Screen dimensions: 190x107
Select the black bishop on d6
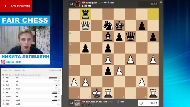pos(108,36)
